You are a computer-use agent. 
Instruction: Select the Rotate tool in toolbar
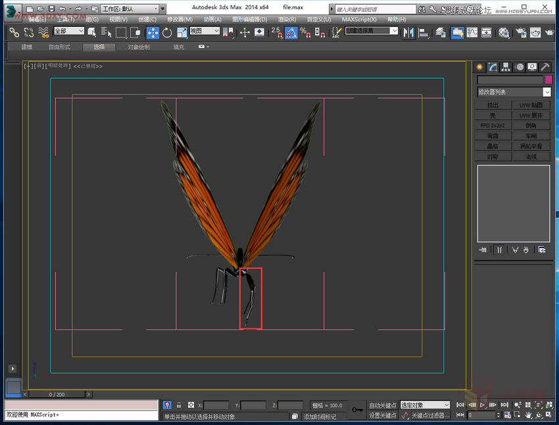pyautogui.click(x=167, y=32)
